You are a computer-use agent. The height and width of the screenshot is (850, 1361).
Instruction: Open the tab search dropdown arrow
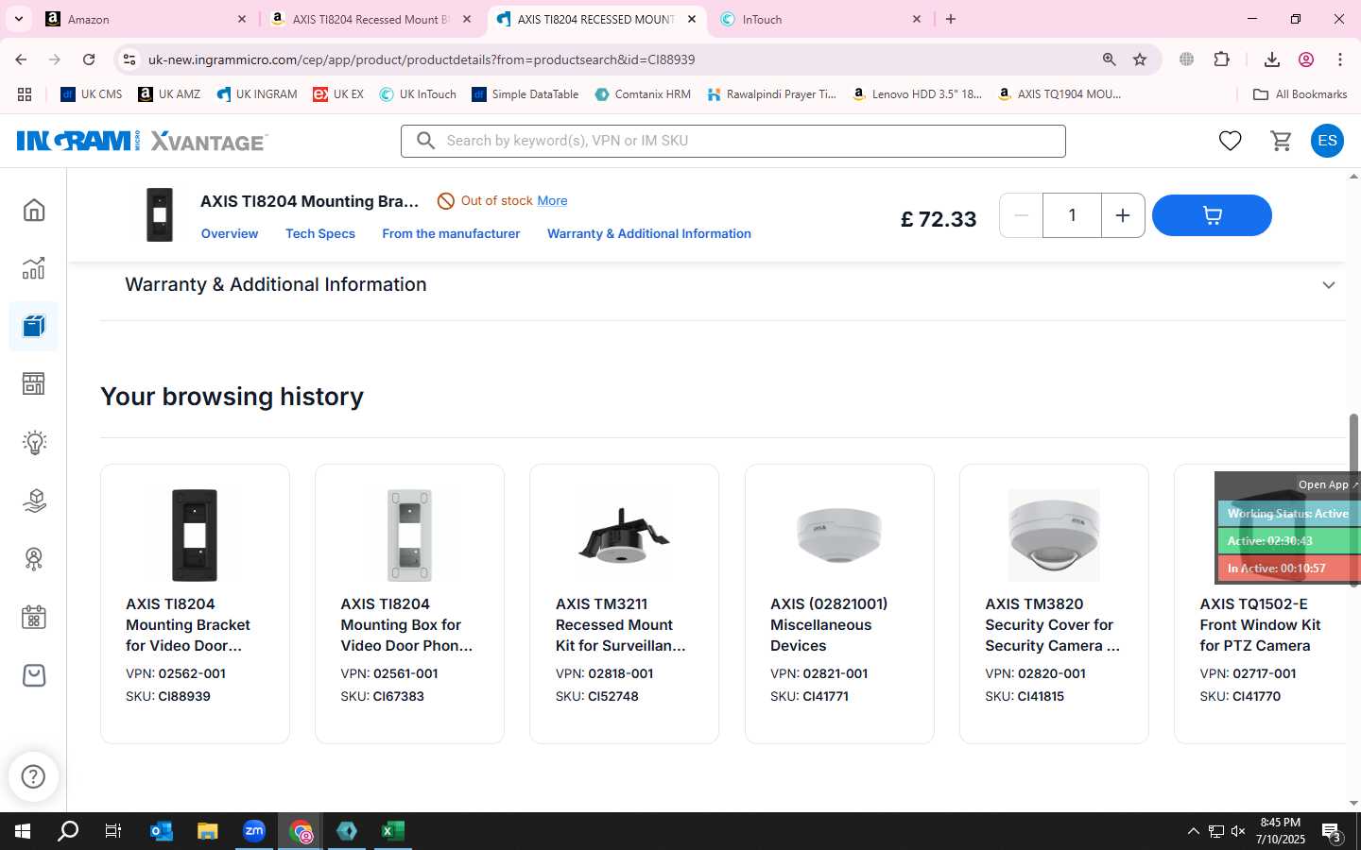click(18, 19)
